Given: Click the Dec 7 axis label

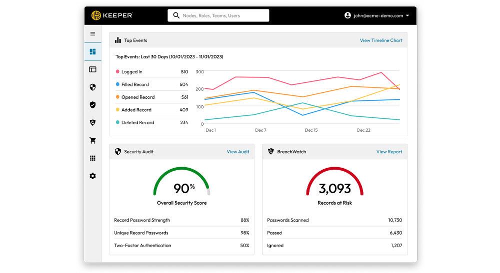Looking at the screenshot, I should (x=260, y=130).
